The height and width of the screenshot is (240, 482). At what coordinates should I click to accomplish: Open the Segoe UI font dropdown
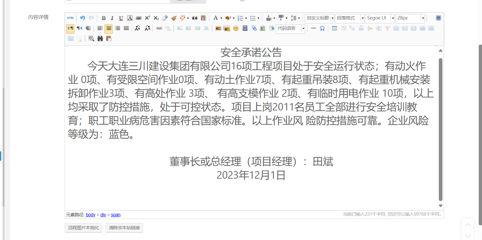[380, 18]
